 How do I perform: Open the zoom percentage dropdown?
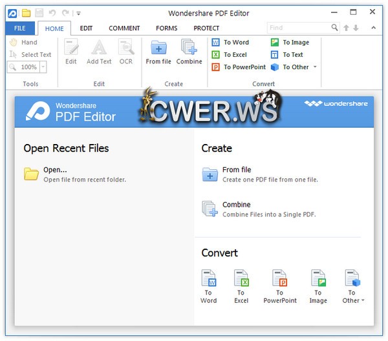coord(43,67)
